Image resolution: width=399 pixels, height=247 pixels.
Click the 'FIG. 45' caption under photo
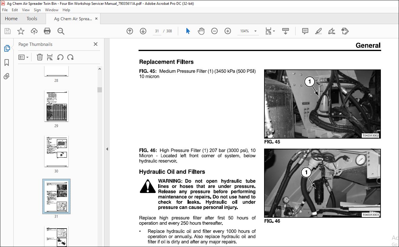(272, 142)
